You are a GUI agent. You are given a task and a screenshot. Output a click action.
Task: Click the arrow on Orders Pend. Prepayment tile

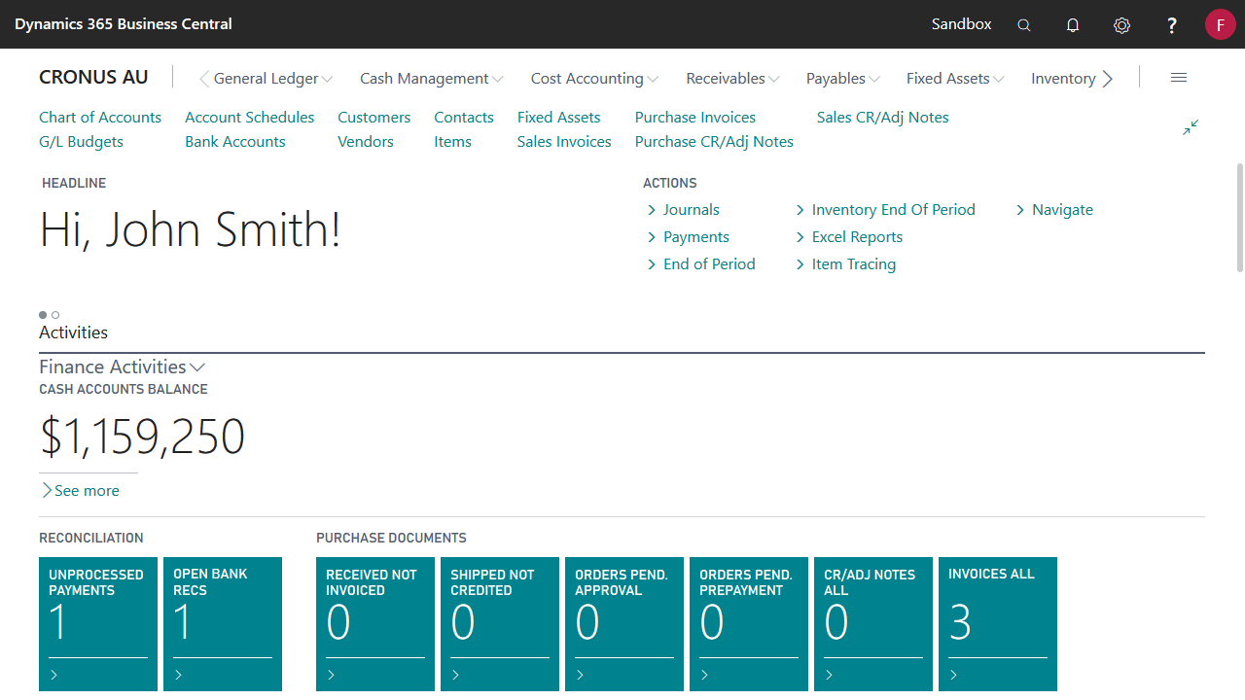704,675
